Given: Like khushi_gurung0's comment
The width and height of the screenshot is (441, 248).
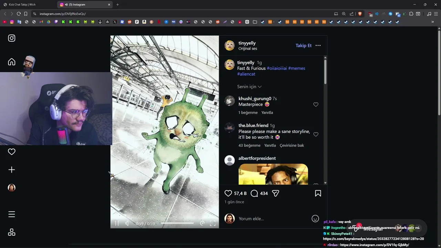Looking at the screenshot, I should tap(316, 105).
